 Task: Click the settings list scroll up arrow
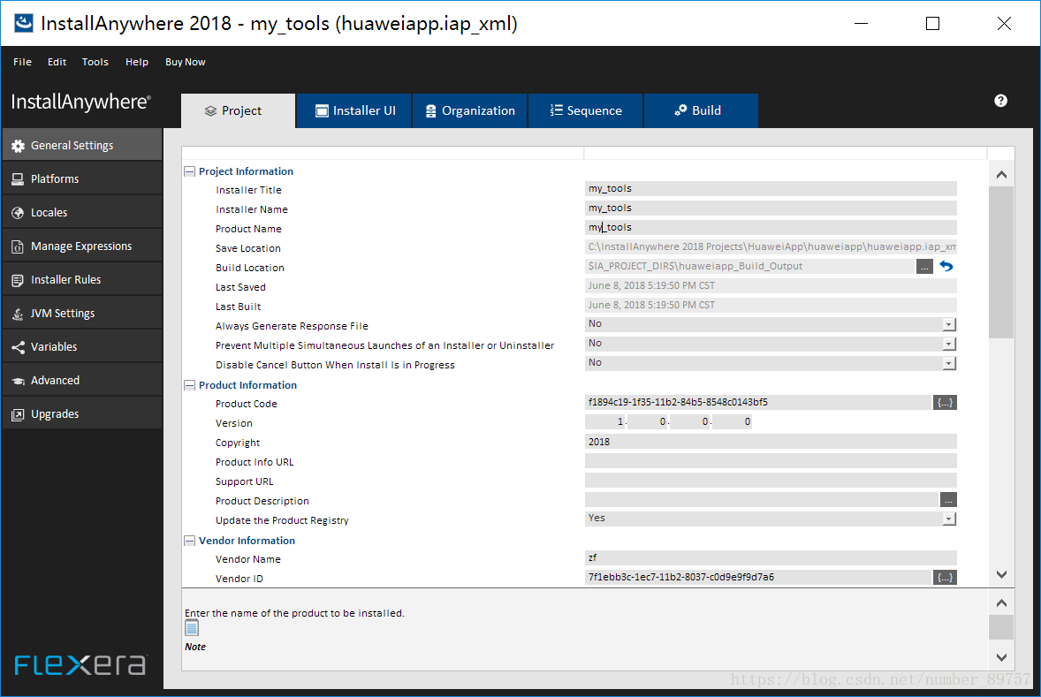click(1001, 175)
